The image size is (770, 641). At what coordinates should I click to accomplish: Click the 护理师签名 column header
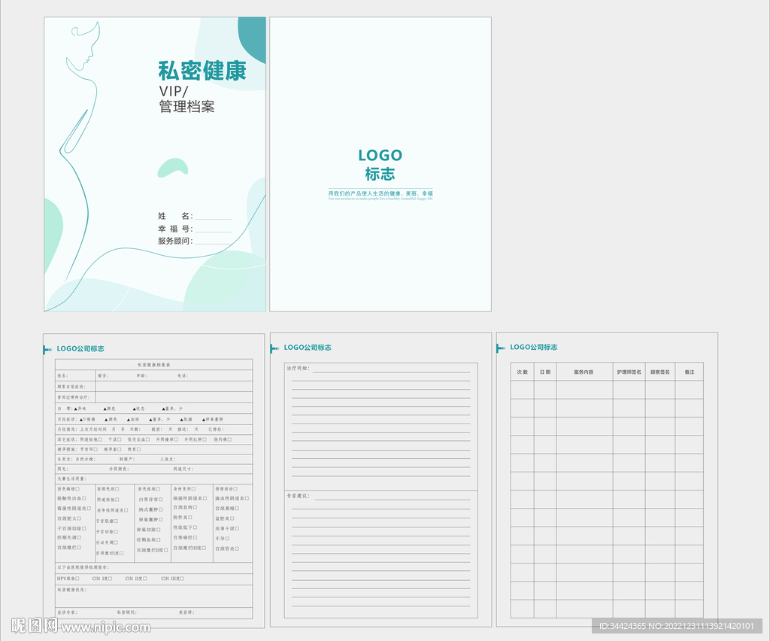(x=629, y=372)
